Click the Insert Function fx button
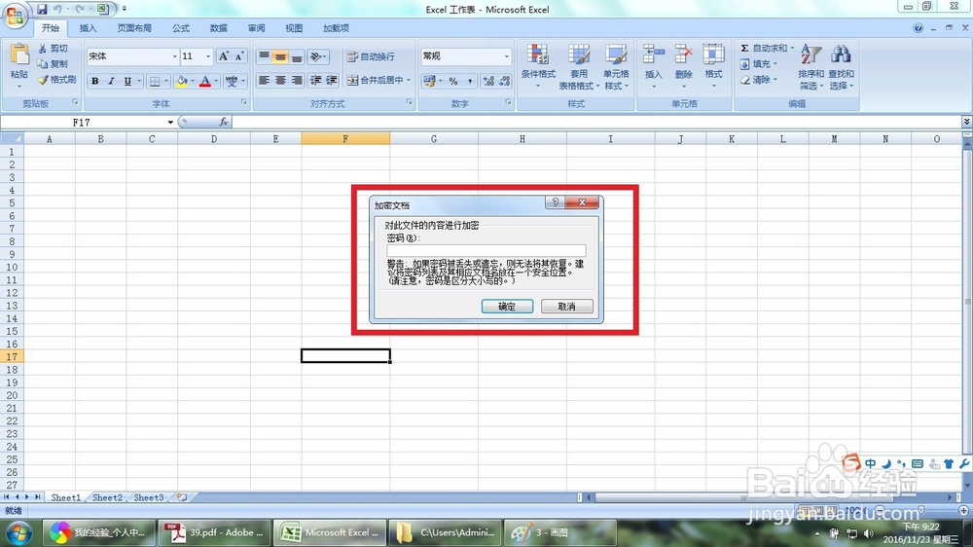The image size is (973, 547). 224,123
